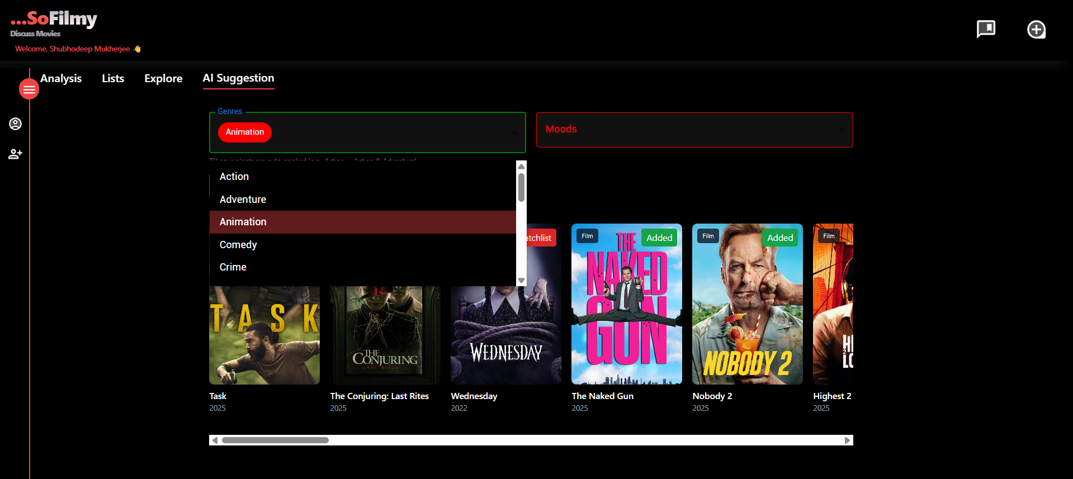Choose Crime from the genre list
1073x479 pixels.
[362, 267]
